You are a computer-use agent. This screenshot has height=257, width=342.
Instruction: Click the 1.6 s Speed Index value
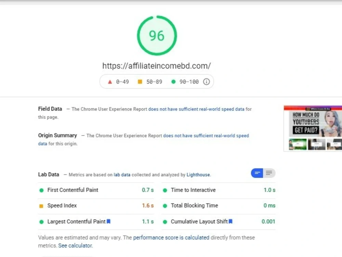(148, 206)
